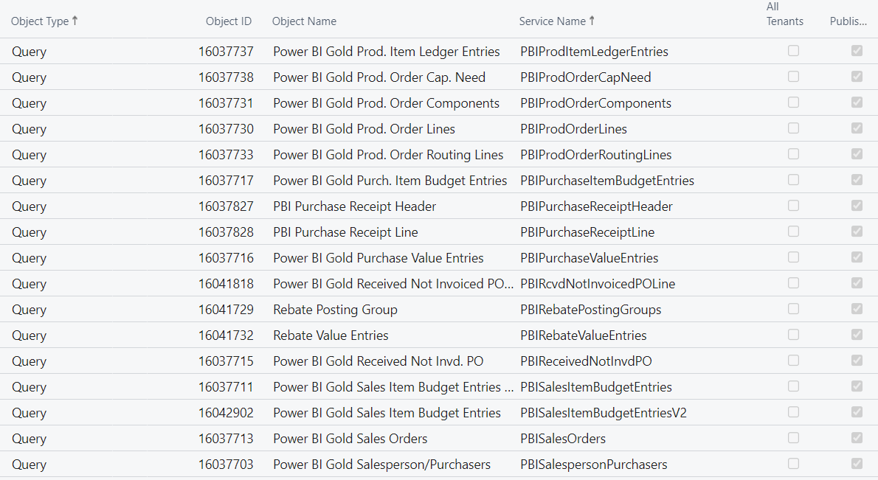Image resolution: width=878 pixels, height=480 pixels.
Task: Click service name PBISalesOrders
Action: 563,439
